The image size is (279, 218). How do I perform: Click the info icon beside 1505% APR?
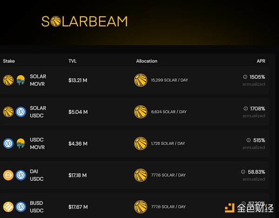tap(245, 77)
